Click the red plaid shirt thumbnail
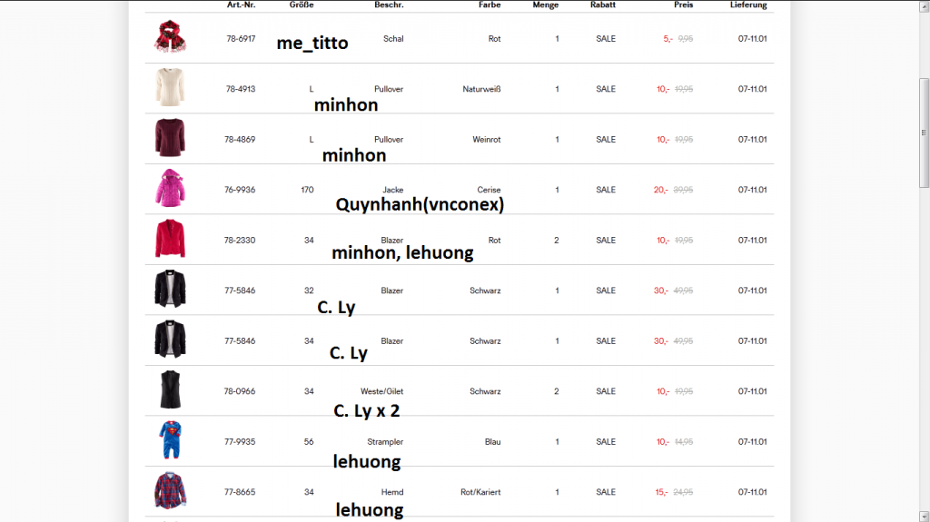Screen dimensions: 930x522 170,491
